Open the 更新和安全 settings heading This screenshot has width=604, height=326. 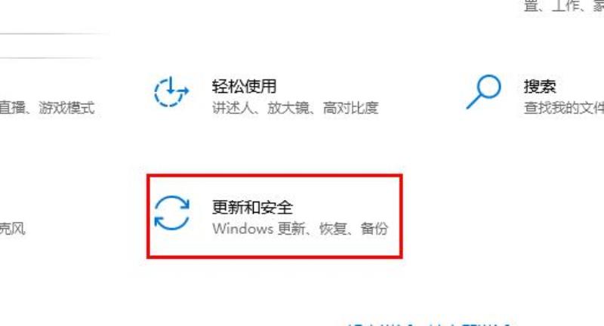coord(252,207)
